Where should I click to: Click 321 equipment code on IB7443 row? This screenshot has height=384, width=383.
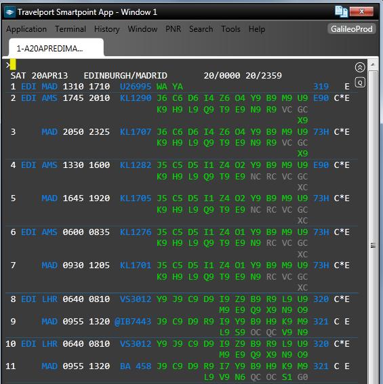[x=321, y=321]
